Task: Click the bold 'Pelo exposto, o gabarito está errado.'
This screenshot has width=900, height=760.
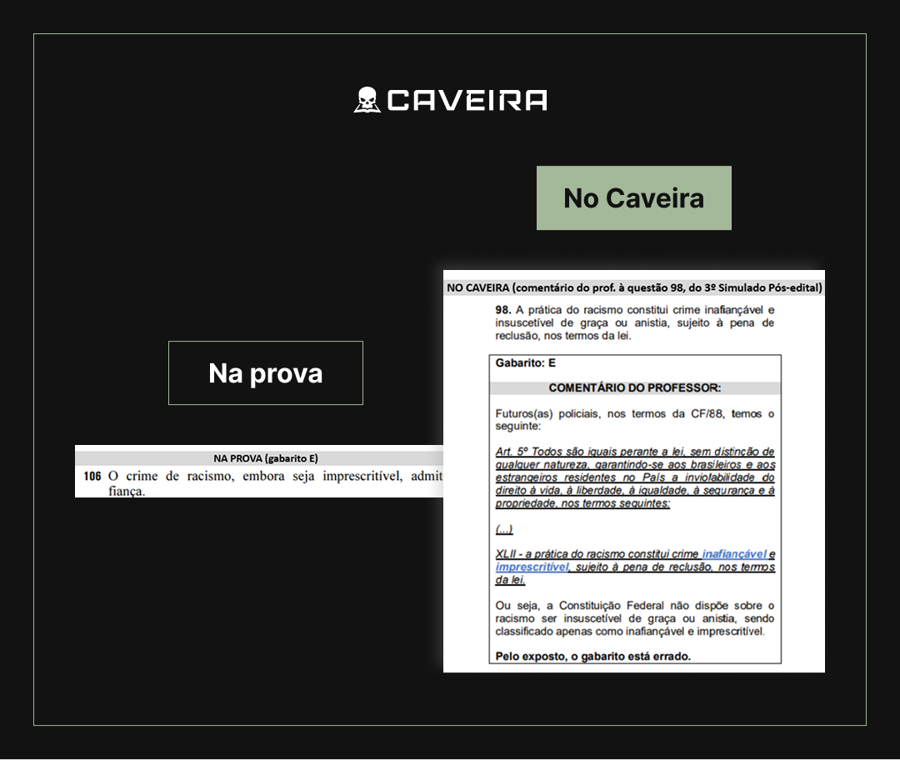Action: [593, 656]
